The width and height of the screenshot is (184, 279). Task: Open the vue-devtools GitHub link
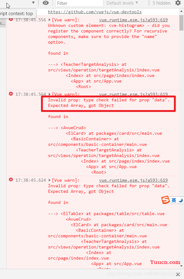pos(95,12)
